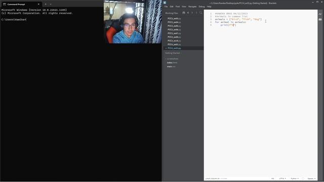Click the C:\Users prompt line in Command Prompt

pyautogui.click(x=14, y=20)
